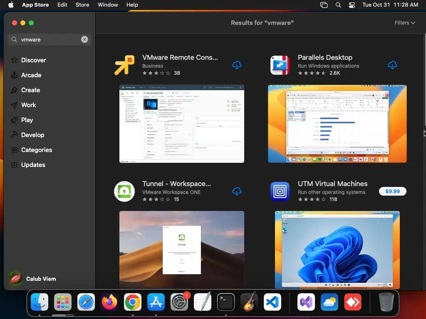426x319 pixels.
Task: Launch Visual Studio from the Dock
Action: tap(306, 302)
